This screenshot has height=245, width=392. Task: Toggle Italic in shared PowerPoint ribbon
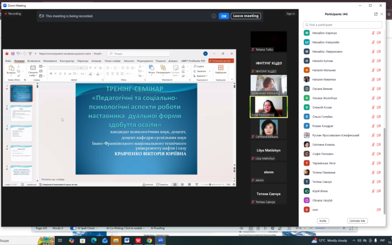click(x=55, y=74)
